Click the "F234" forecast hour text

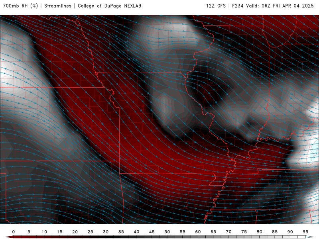pos(238,6)
